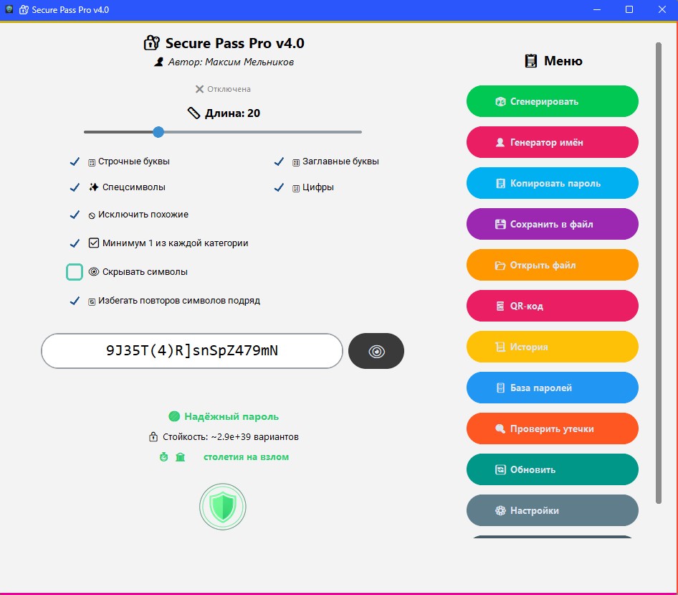
Task: Click the lock logo beside Secure Pass Pro heading
Action: (x=152, y=43)
